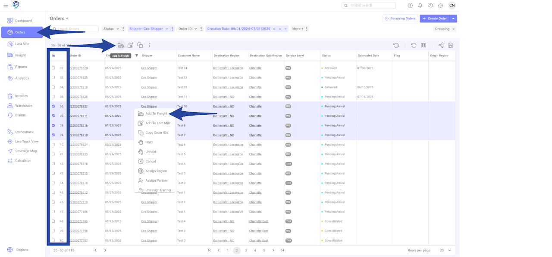Open the More + filters dropdown
The image size is (552, 257).
click(x=298, y=29)
